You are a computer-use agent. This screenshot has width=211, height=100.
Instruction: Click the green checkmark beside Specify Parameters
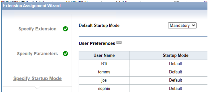66,54
